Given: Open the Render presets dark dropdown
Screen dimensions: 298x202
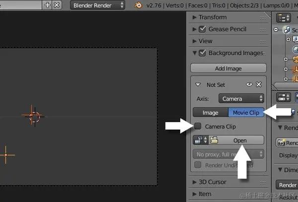Looking at the screenshot, I should pyautogui.click(x=287, y=185).
